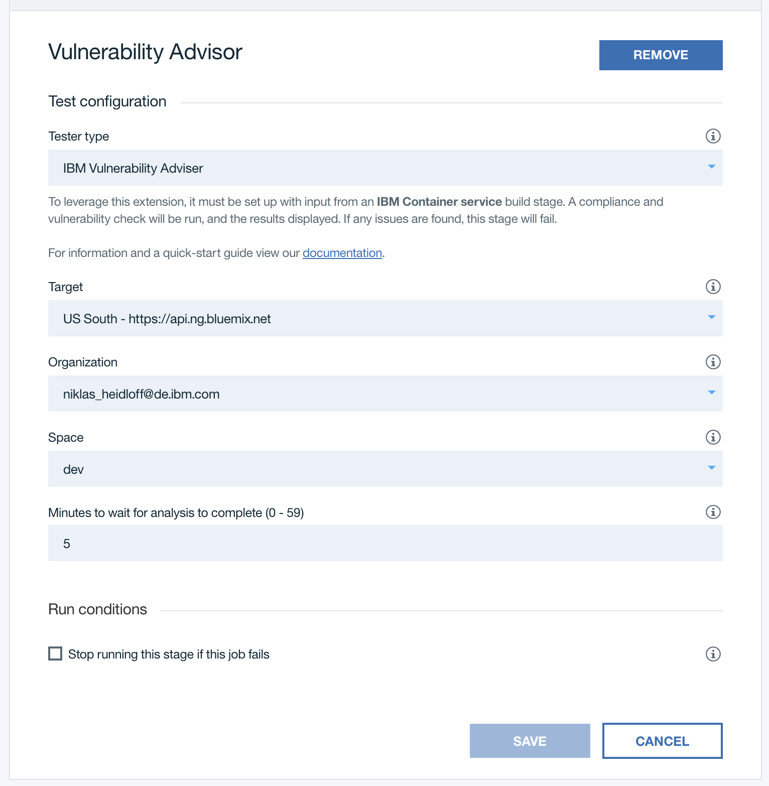Click the arrow on the US South selector
769x786 pixels.
[711, 317]
